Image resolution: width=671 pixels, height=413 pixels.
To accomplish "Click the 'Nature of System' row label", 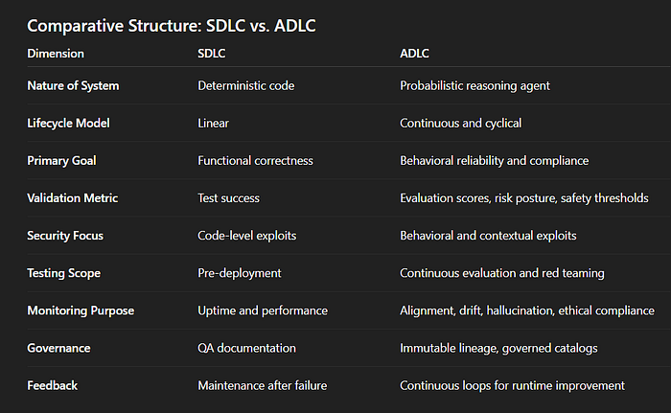I will (73, 85).
